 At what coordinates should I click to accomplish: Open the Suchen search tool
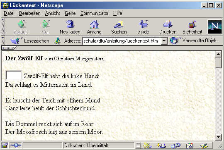coord(119,27)
